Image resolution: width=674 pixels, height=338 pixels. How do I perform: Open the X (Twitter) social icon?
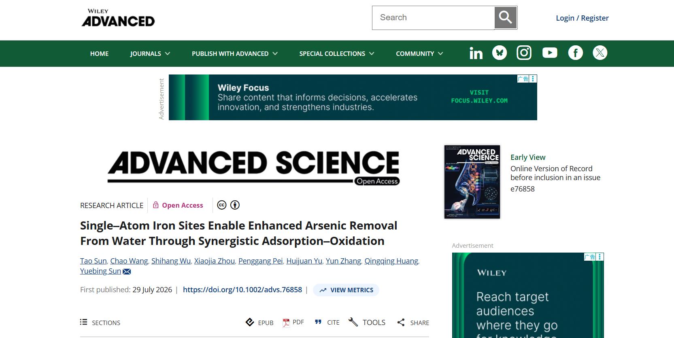tap(600, 53)
